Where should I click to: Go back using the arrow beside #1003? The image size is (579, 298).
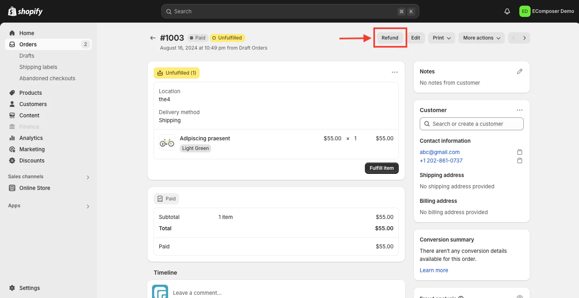153,38
